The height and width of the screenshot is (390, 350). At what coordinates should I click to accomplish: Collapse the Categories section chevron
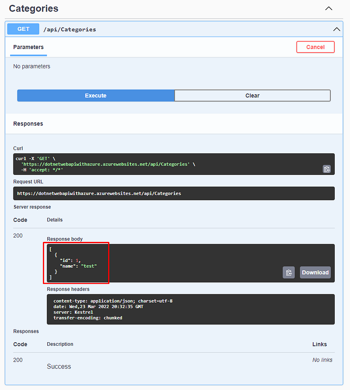coord(329,8)
